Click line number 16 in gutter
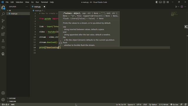The width and height of the screenshot is (188, 106). 35,53
